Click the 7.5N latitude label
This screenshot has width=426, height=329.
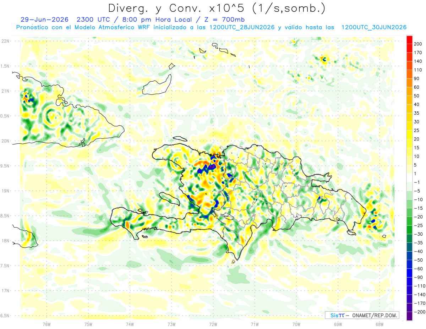pyautogui.click(x=5, y=265)
